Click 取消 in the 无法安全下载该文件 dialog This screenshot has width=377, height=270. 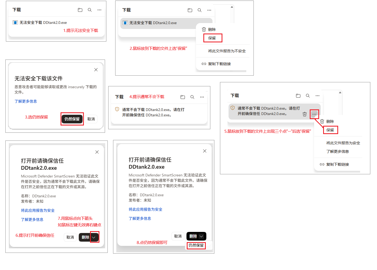pyautogui.click(x=91, y=119)
